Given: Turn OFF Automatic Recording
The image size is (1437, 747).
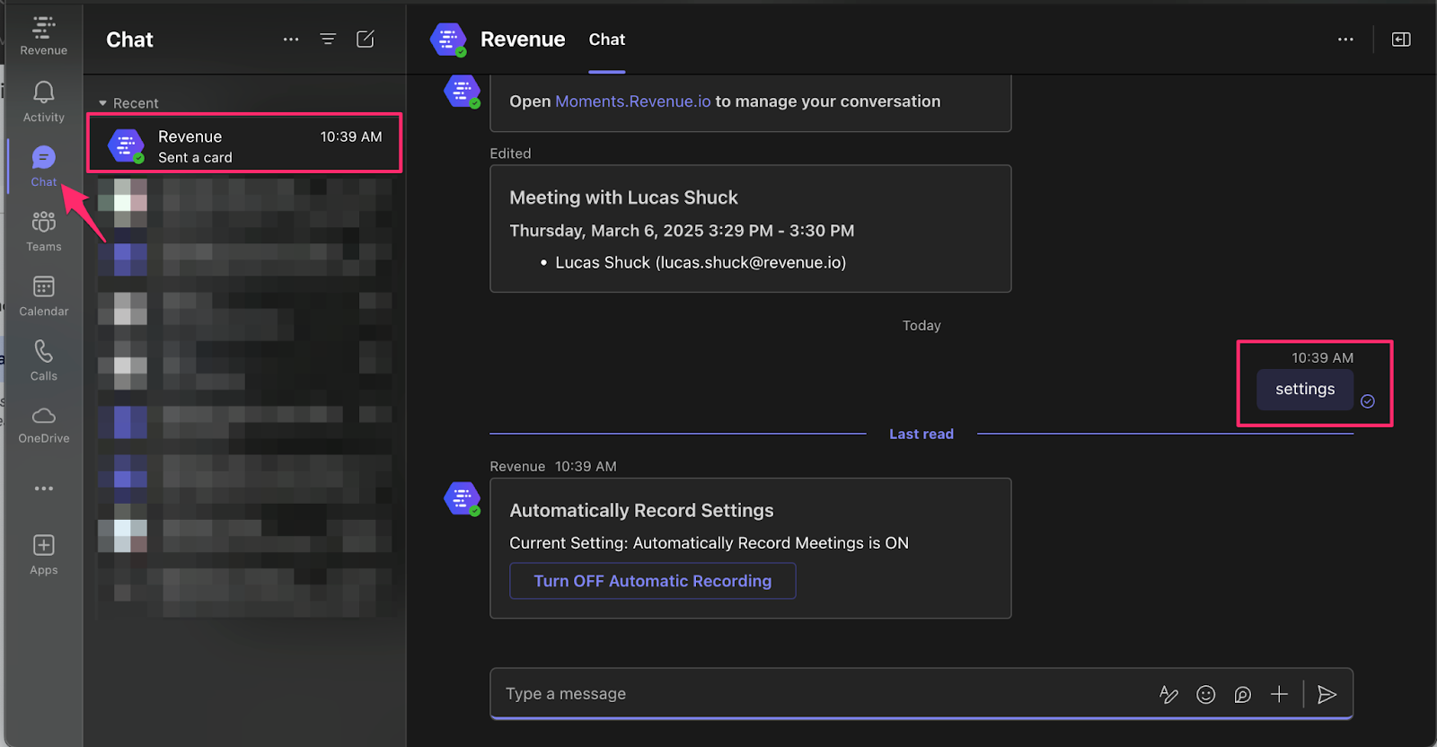Looking at the screenshot, I should click(x=652, y=581).
